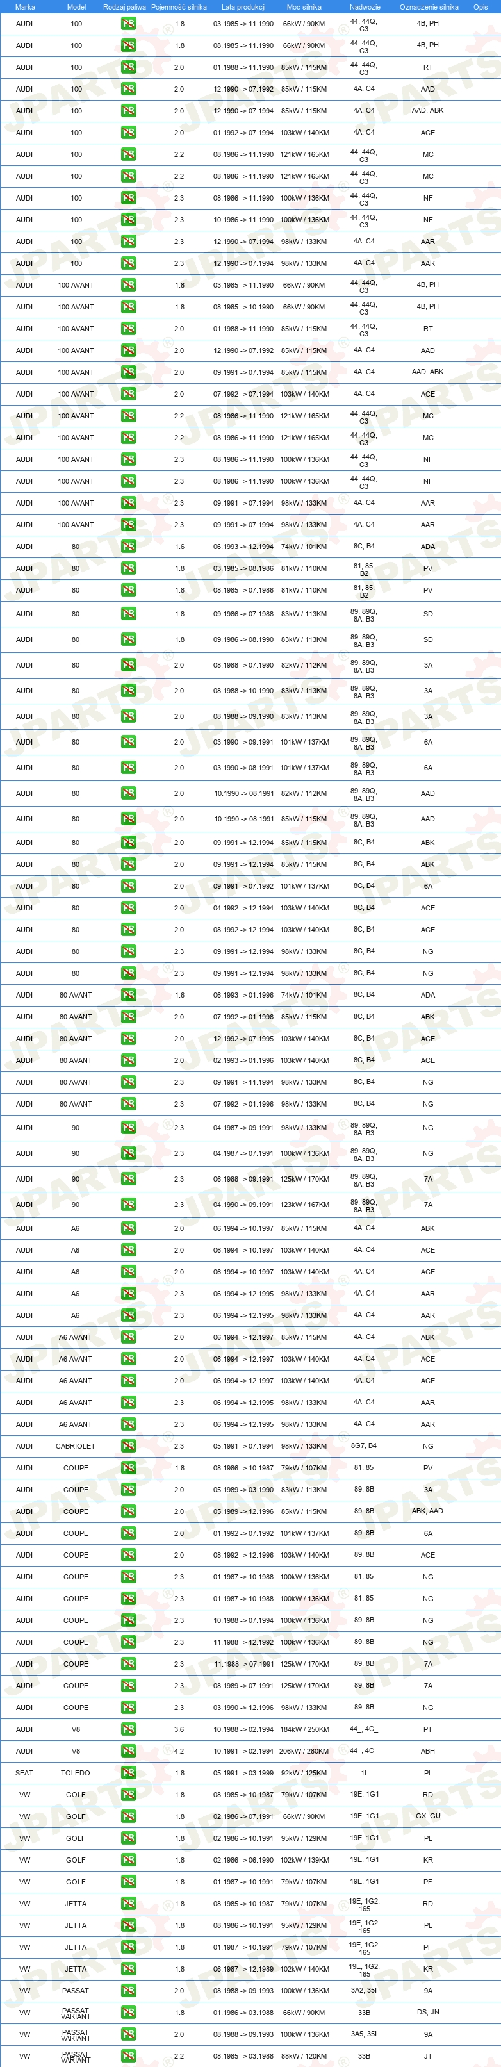Click the fuel icon in AUDI A6 ABK row

pos(129,1228)
